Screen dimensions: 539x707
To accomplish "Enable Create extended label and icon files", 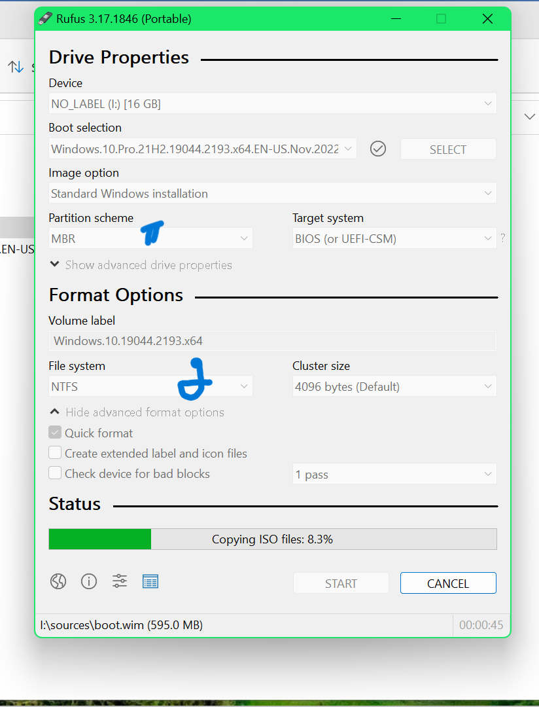I will click(x=55, y=453).
